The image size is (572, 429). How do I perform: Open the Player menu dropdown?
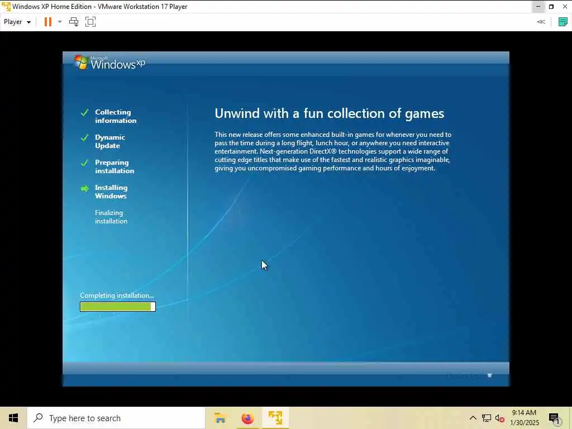click(17, 22)
